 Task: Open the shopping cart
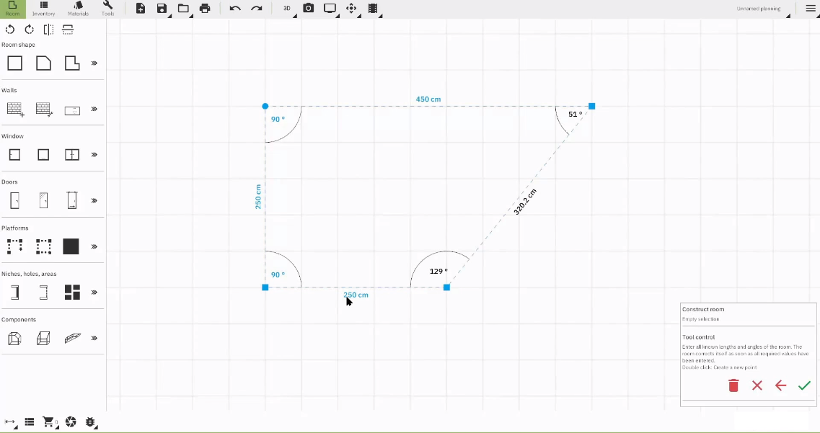click(48, 421)
